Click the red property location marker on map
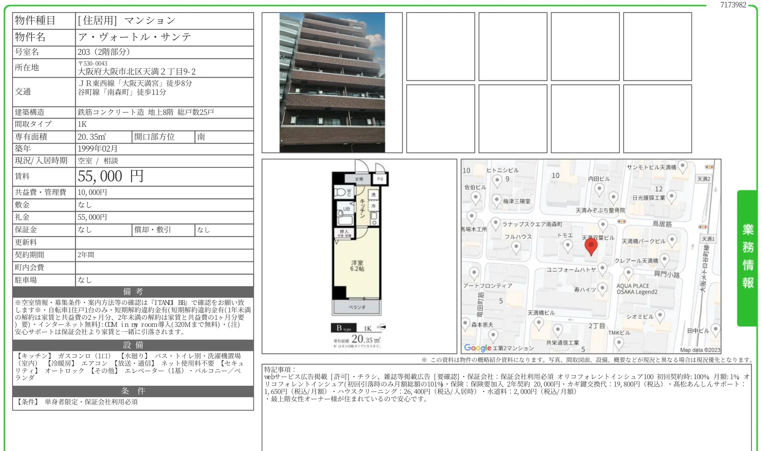The width and height of the screenshot is (763, 451). (591, 246)
